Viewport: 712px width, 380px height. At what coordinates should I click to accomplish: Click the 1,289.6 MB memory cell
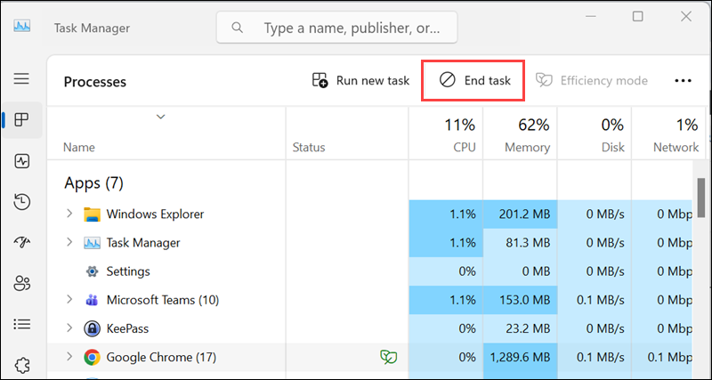click(520, 357)
